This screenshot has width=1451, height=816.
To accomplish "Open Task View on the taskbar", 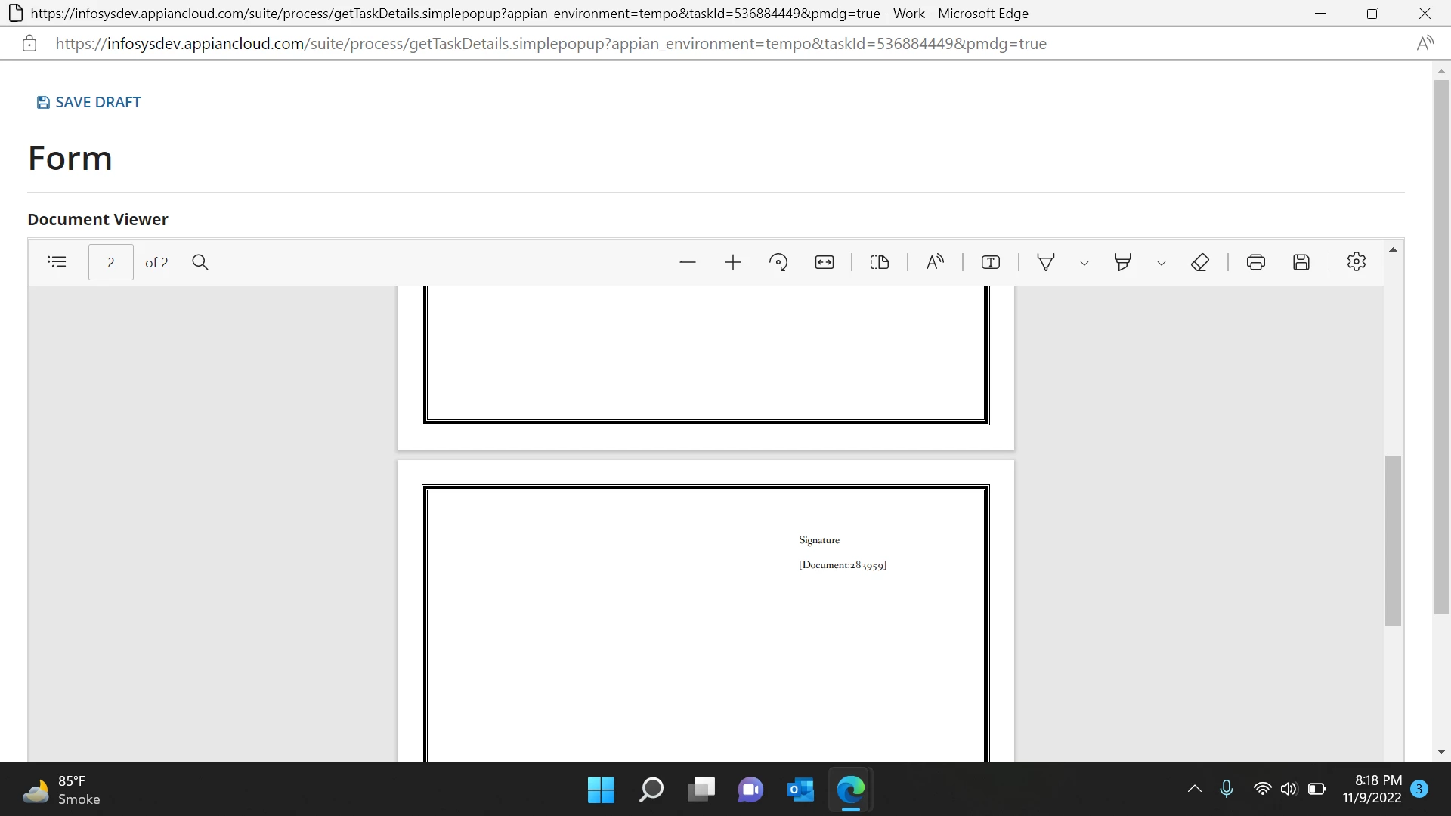I will click(x=701, y=790).
